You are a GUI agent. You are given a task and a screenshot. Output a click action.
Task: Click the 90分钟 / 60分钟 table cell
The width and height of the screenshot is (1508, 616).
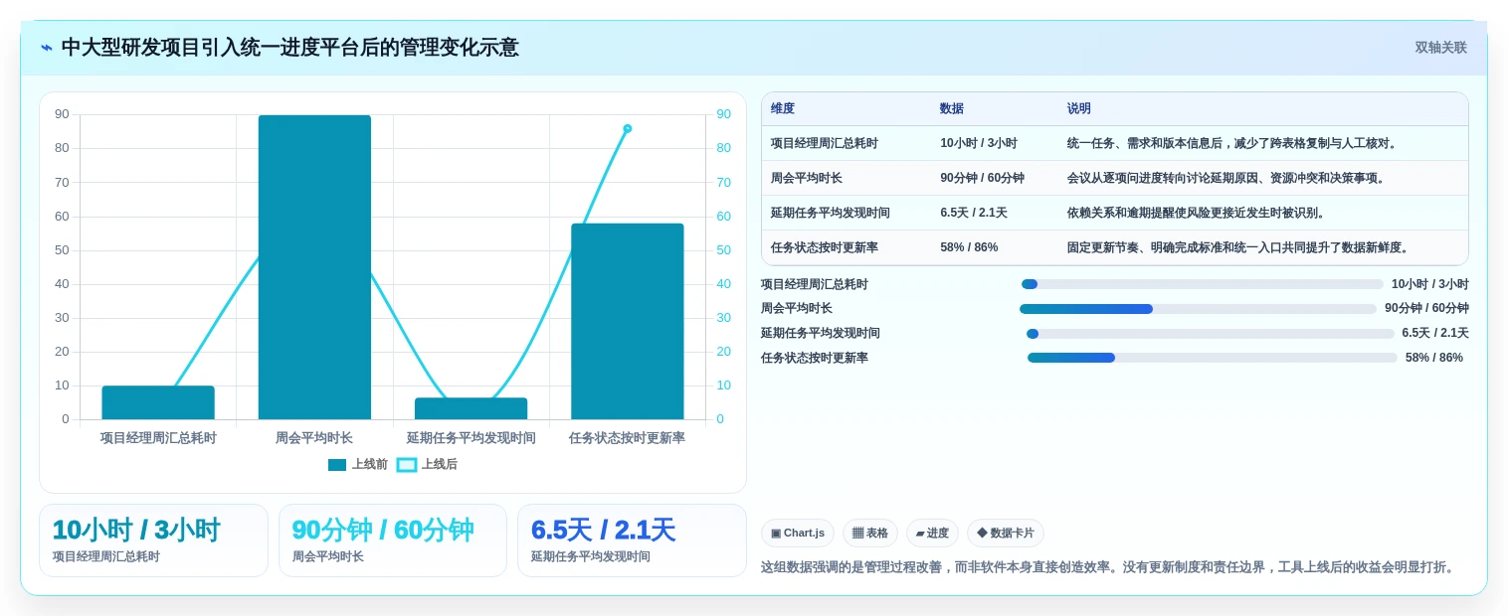tap(982, 178)
